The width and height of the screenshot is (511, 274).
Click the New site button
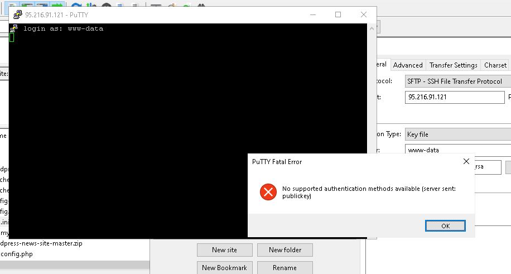point(224,250)
